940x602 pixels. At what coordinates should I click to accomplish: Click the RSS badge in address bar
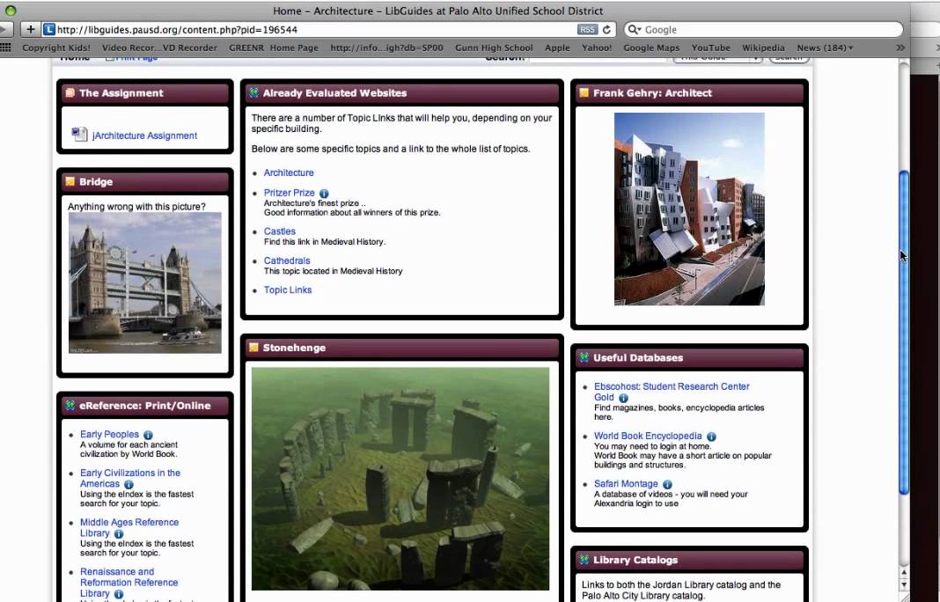pyautogui.click(x=587, y=29)
